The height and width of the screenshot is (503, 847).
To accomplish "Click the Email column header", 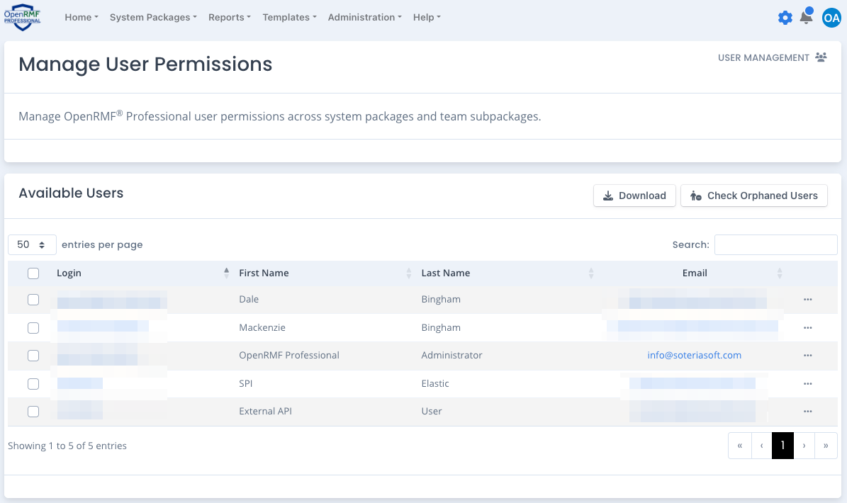I will (694, 273).
